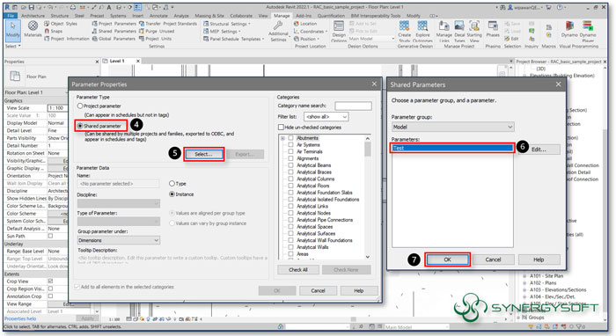Switch to the Annotate ribbon tab
This screenshot has width=616, height=336.
[x=158, y=16]
